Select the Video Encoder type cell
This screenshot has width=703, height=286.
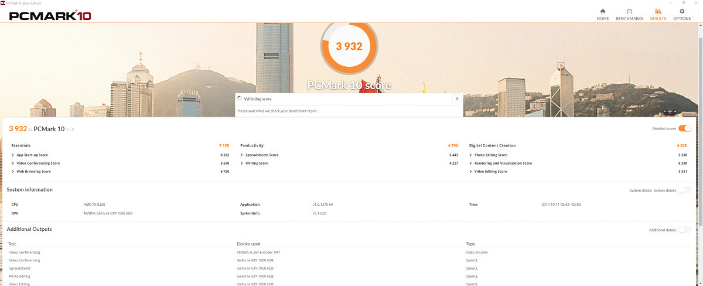(x=476, y=252)
